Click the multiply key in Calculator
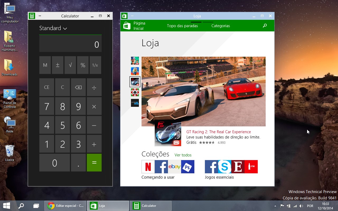 click(x=94, y=106)
